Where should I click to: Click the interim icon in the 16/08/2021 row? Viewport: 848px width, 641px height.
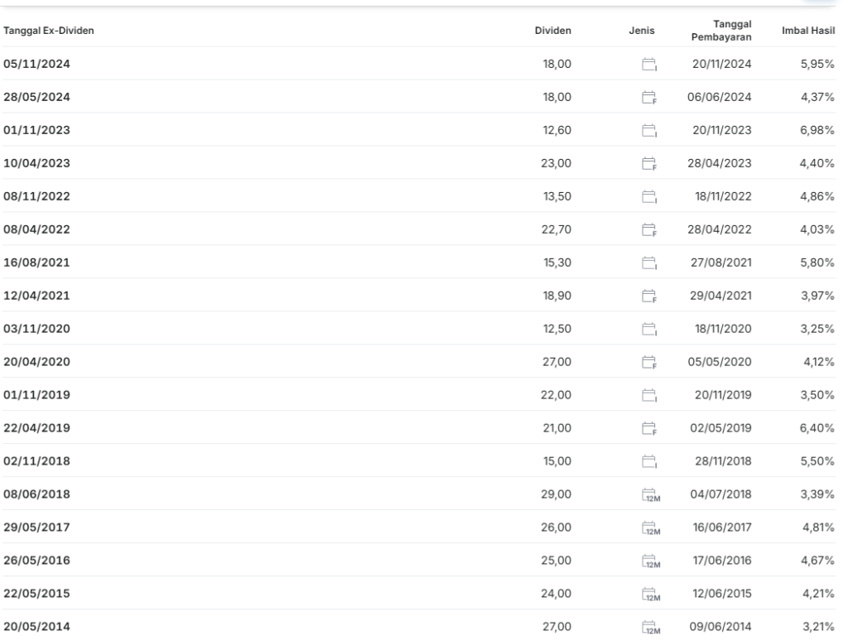click(x=649, y=263)
